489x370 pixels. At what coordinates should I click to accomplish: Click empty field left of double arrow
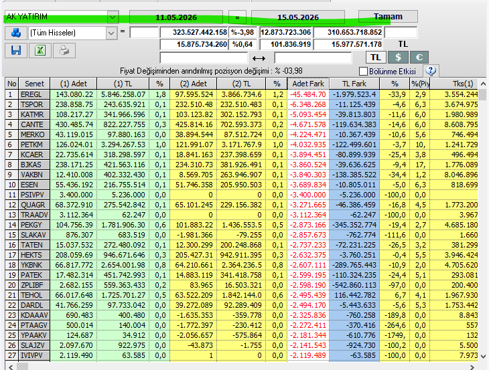coord(204,58)
